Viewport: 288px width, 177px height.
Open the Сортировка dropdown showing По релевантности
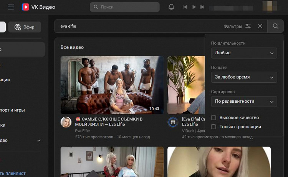tap(244, 101)
